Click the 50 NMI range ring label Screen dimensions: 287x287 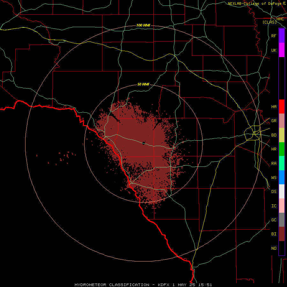pyautogui.click(x=143, y=84)
